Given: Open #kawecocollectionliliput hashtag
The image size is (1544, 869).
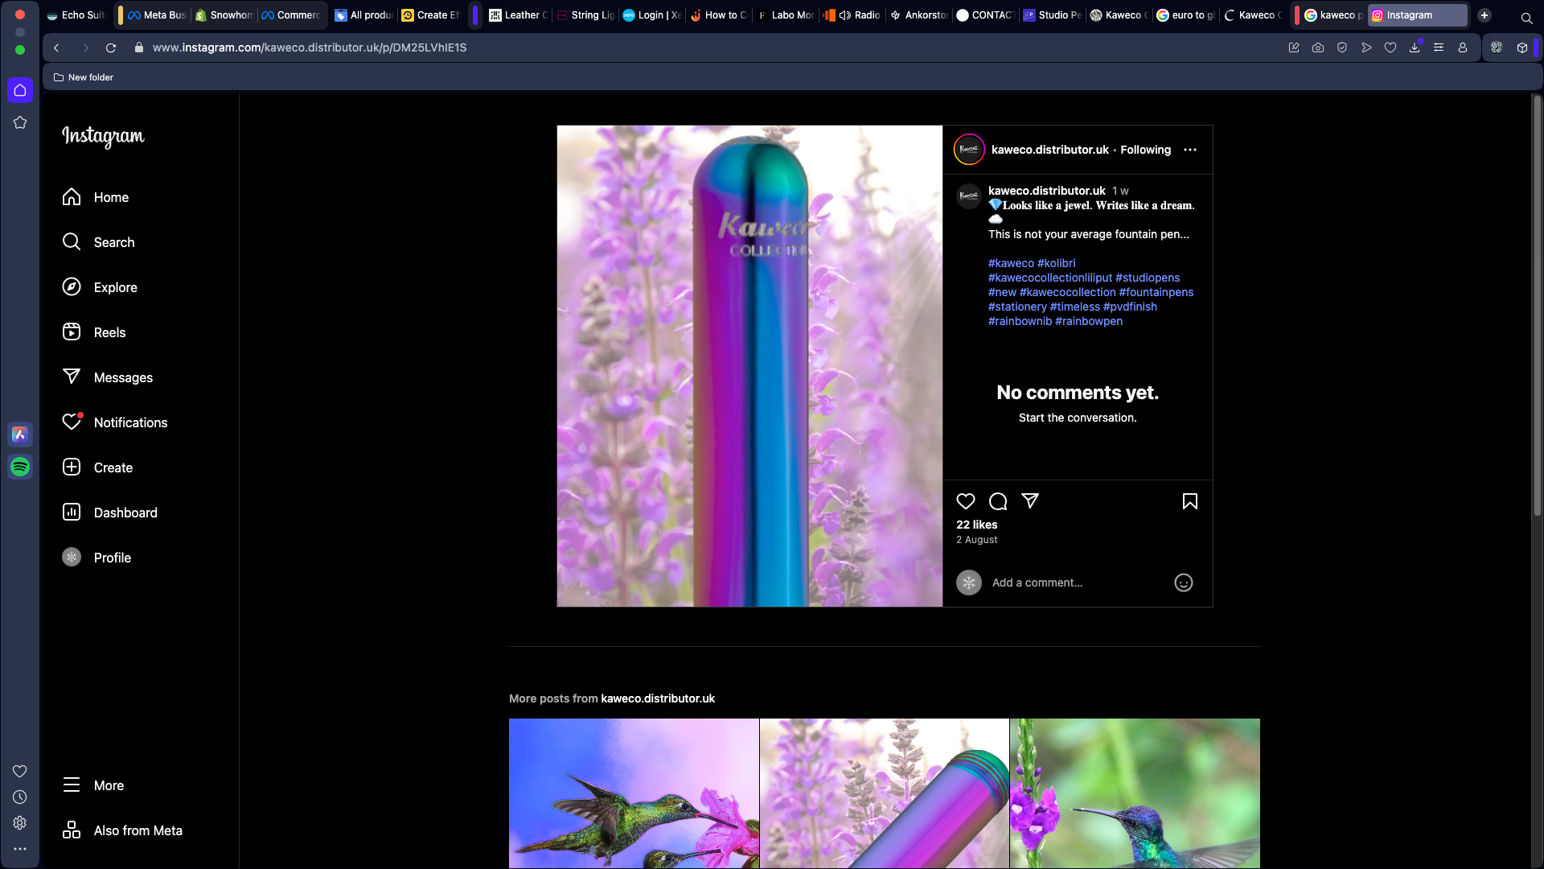Looking at the screenshot, I should (1049, 278).
